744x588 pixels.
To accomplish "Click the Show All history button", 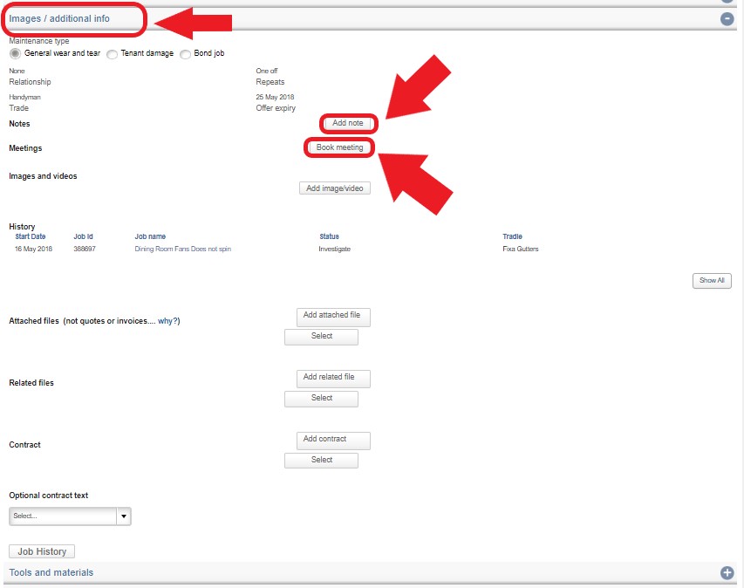I will click(x=712, y=280).
